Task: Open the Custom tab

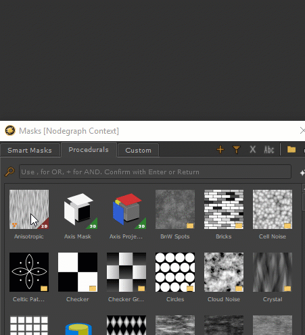Action: tap(138, 150)
